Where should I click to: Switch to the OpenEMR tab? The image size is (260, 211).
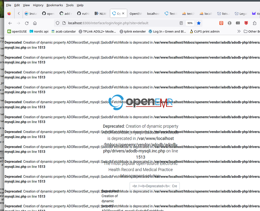pyautogui.click(x=136, y=13)
